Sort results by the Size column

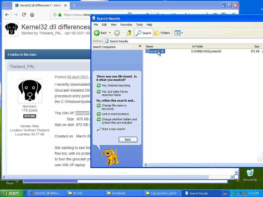248,46
